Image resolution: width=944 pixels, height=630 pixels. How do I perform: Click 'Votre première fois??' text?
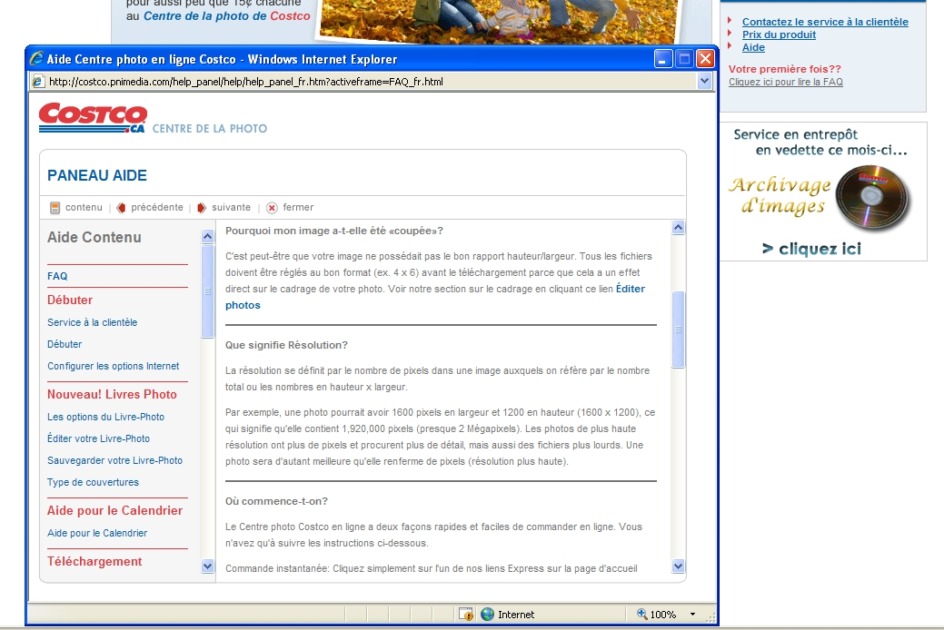pyautogui.click(x=784, y=69)
